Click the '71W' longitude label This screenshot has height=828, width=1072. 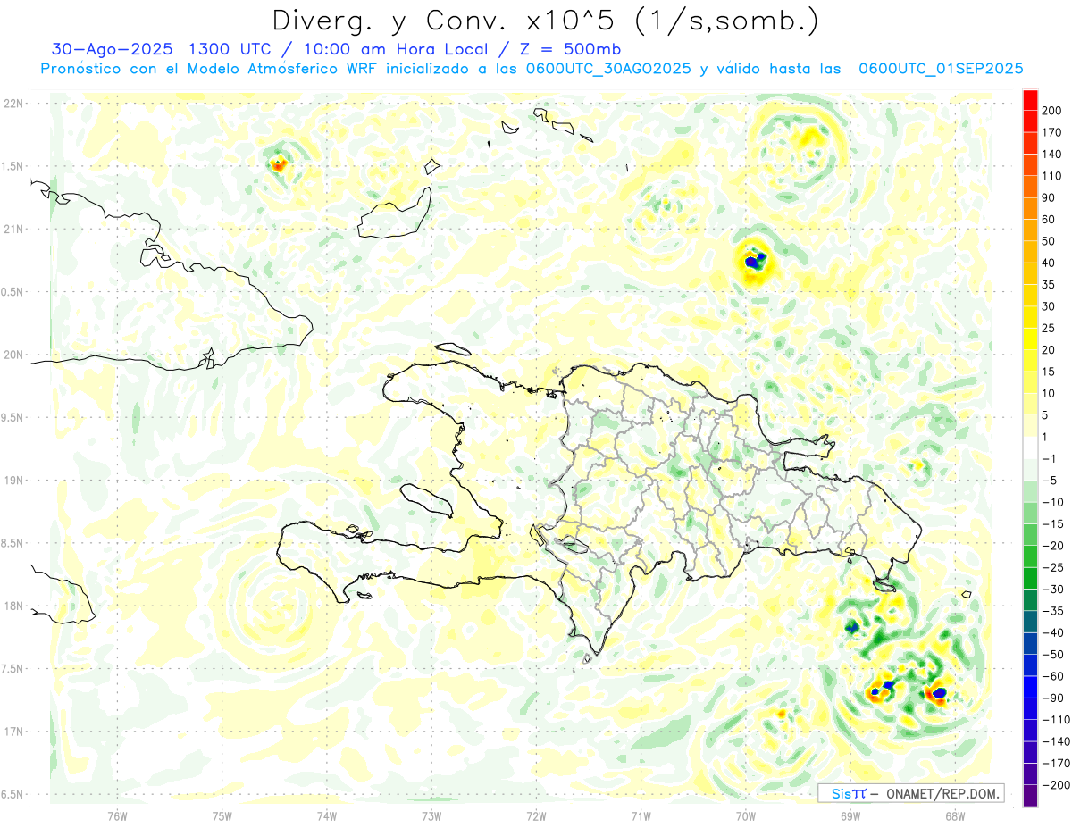[x=641, y=815]
